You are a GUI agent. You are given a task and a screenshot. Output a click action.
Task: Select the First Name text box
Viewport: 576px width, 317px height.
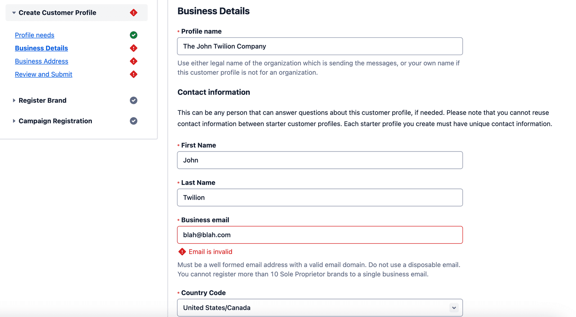coord(320,160)
